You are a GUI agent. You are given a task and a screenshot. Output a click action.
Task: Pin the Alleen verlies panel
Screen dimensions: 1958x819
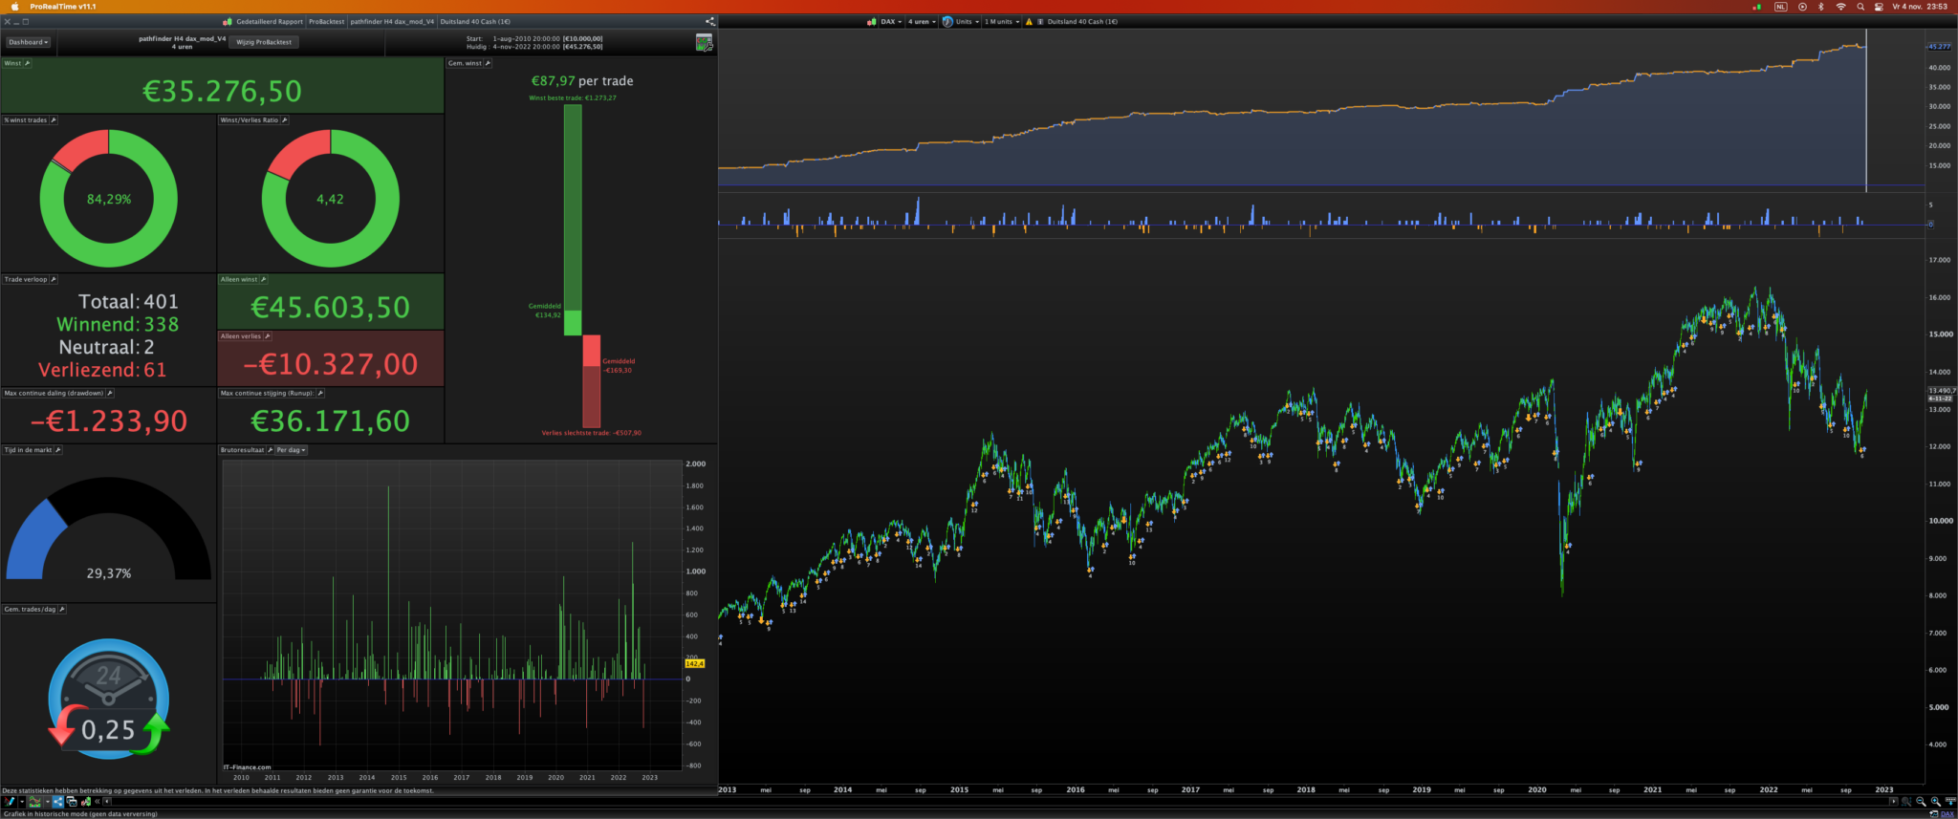tap(268, 336)
